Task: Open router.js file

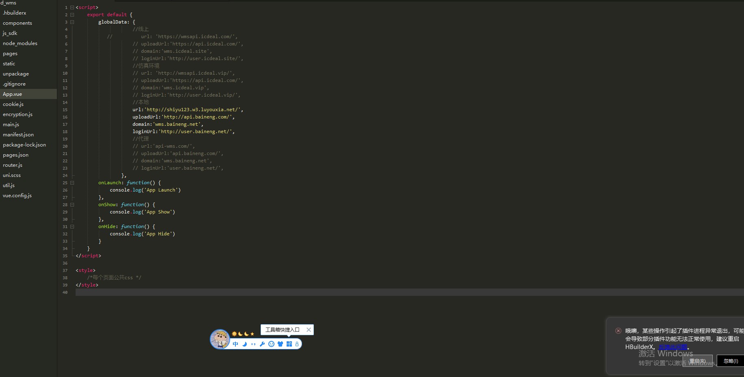Action: pyautogui.click(x=13, y=165)
